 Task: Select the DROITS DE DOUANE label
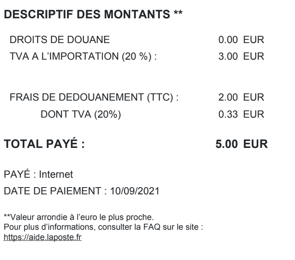click(59, 40)
